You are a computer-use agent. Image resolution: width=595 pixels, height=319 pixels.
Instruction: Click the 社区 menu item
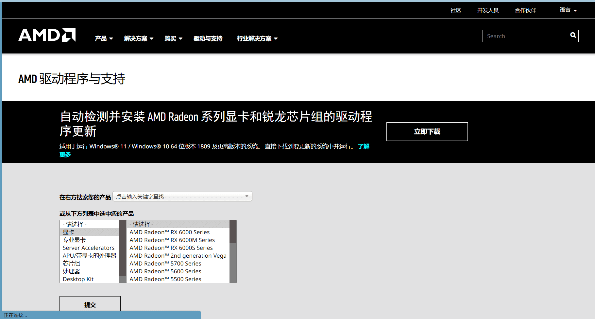pyautogui.click(x=455, y=10)
